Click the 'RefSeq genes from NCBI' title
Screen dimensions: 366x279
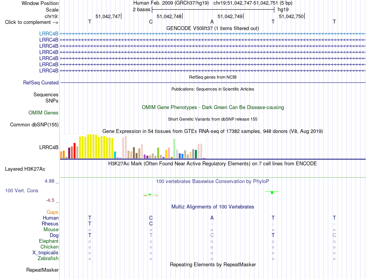coord(213,77)
